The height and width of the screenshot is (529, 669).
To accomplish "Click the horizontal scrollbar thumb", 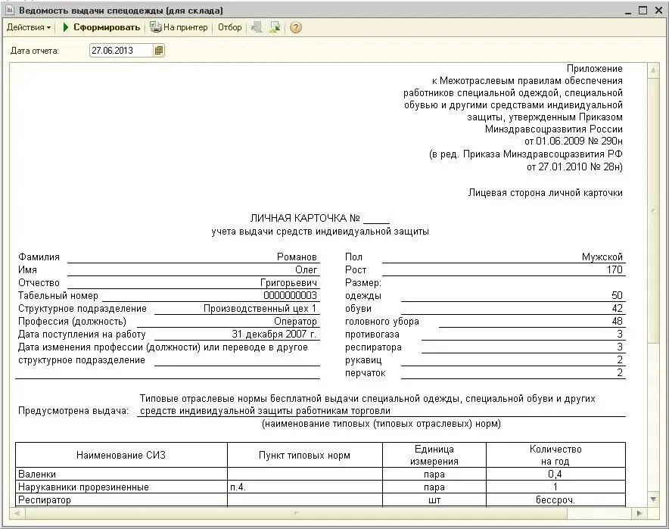I will pos(296,513).
